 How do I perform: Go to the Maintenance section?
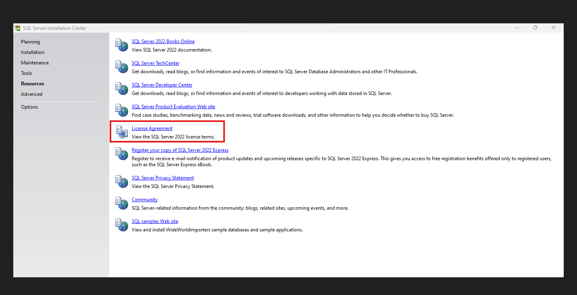coord(35,63)
